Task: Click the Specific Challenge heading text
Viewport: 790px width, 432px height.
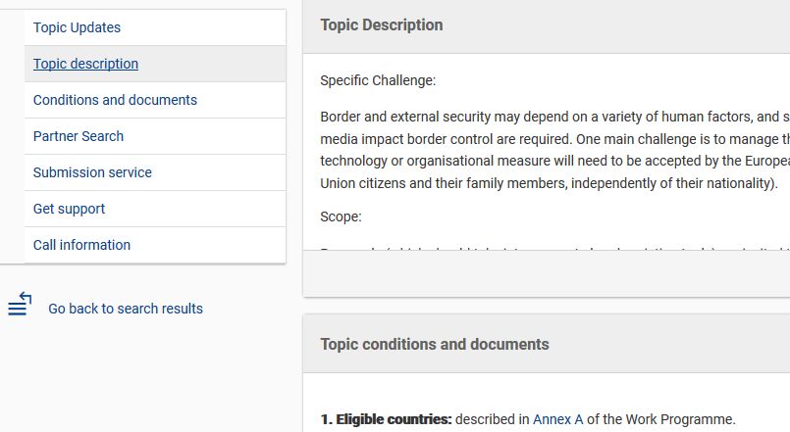Action: pyautogui.click(x=378, y=80)
